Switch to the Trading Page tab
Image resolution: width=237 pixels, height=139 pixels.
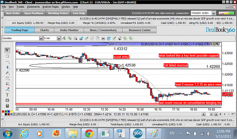tap(19, 30)
